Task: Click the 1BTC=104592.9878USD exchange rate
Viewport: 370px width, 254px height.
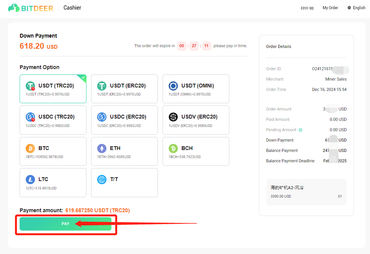Action: point(45,157)
